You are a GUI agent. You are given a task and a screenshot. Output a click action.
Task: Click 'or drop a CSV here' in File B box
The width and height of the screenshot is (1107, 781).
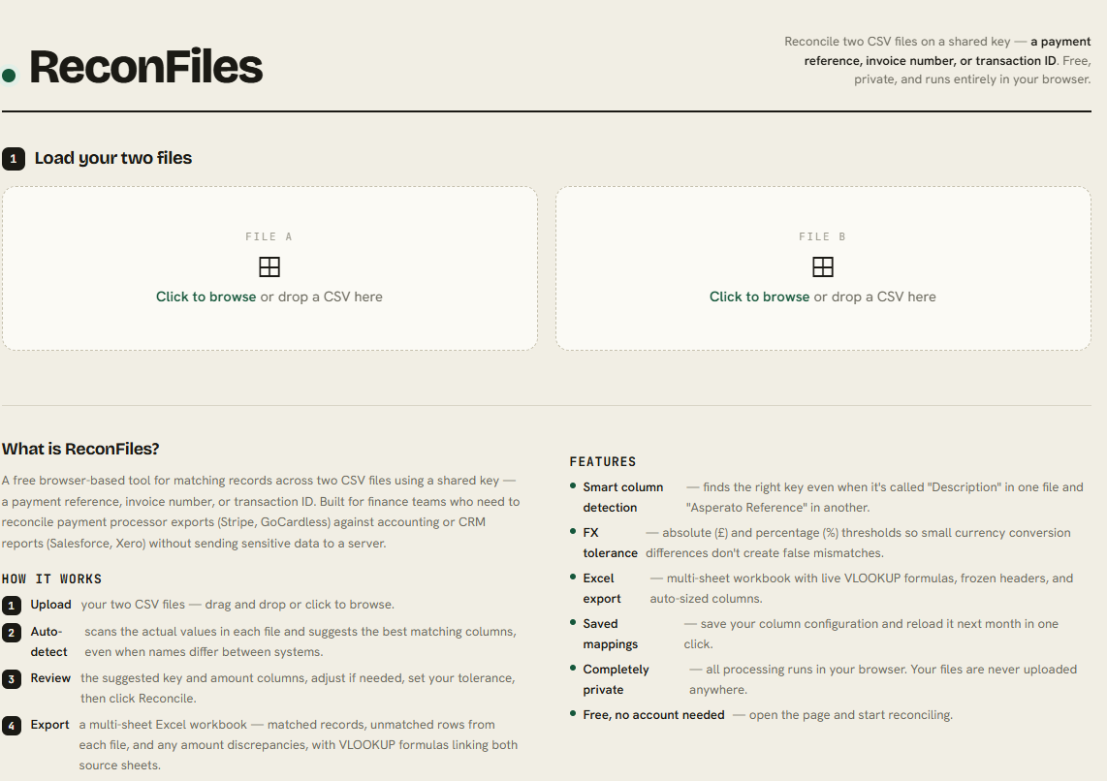click(874, 297)
